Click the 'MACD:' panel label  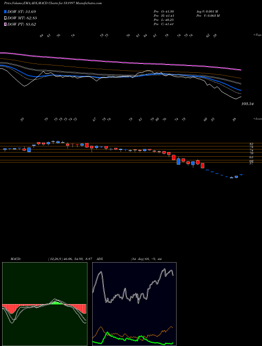point(16,259)
